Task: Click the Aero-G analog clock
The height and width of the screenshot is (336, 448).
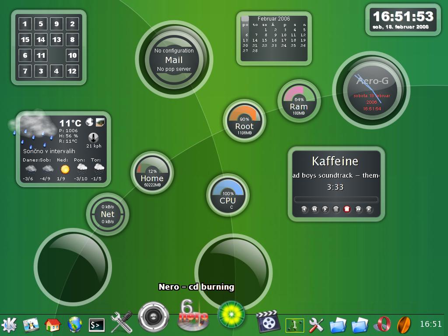Action: tap(371, 90)
